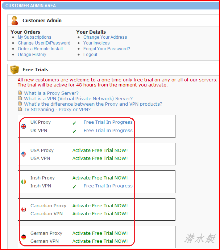Image resolution: width=220 pixels, height=250 pixels.
Task: Activate free trial for USA Proxy
Action: pos(100,151)
